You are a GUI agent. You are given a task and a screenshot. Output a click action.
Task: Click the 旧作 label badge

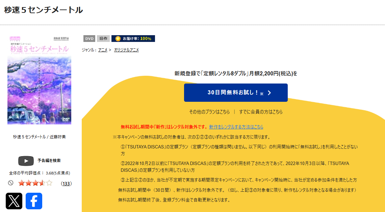[x=102, y=38]
